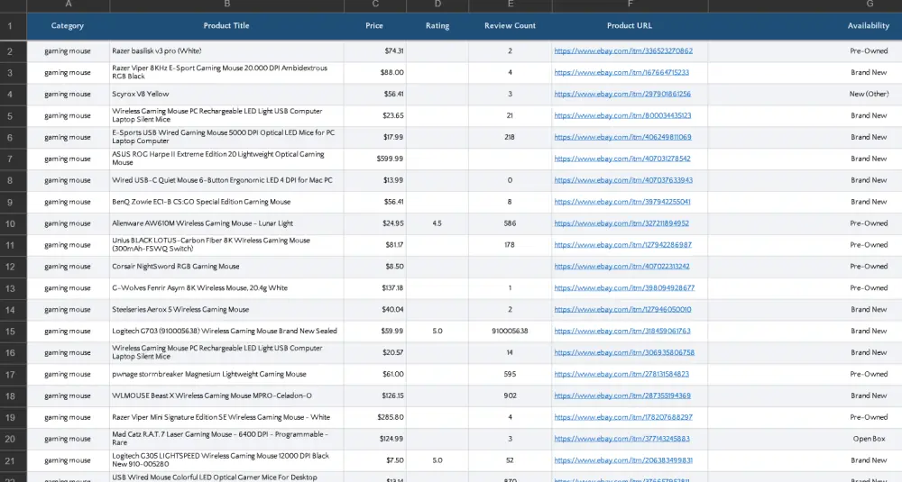Open the Corsair NightSword product URL
Screen dimensions: 902x482
(x=621, y=267)
